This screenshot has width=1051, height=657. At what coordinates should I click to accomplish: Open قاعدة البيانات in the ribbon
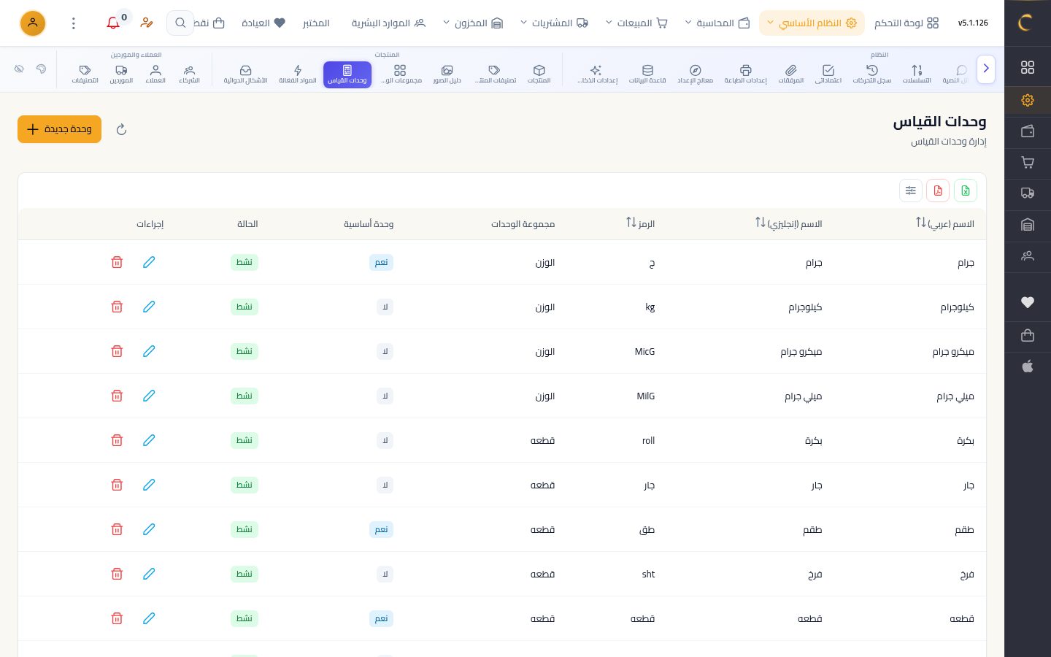point(647,74)
